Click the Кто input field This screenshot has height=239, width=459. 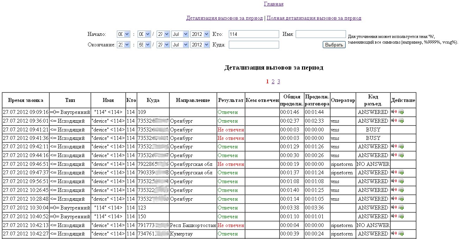[254, 34]
